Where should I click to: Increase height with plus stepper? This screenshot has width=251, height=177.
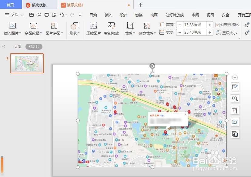tap(210, 25)
